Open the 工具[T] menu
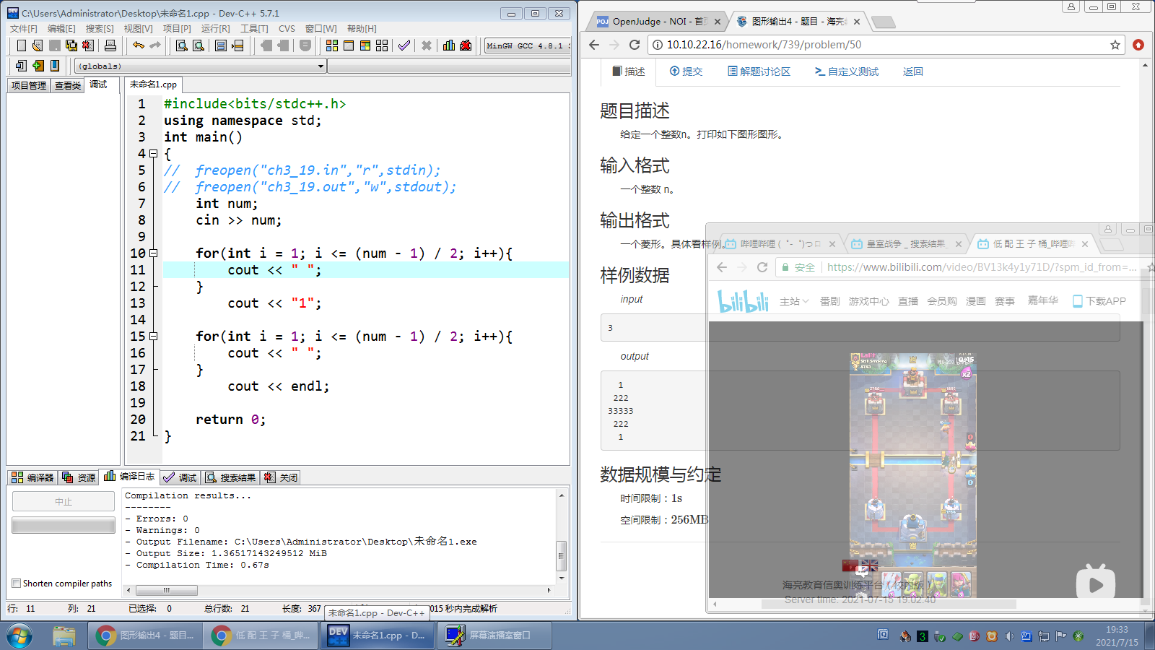The image size is (1155, 650). tap(254, 29)
